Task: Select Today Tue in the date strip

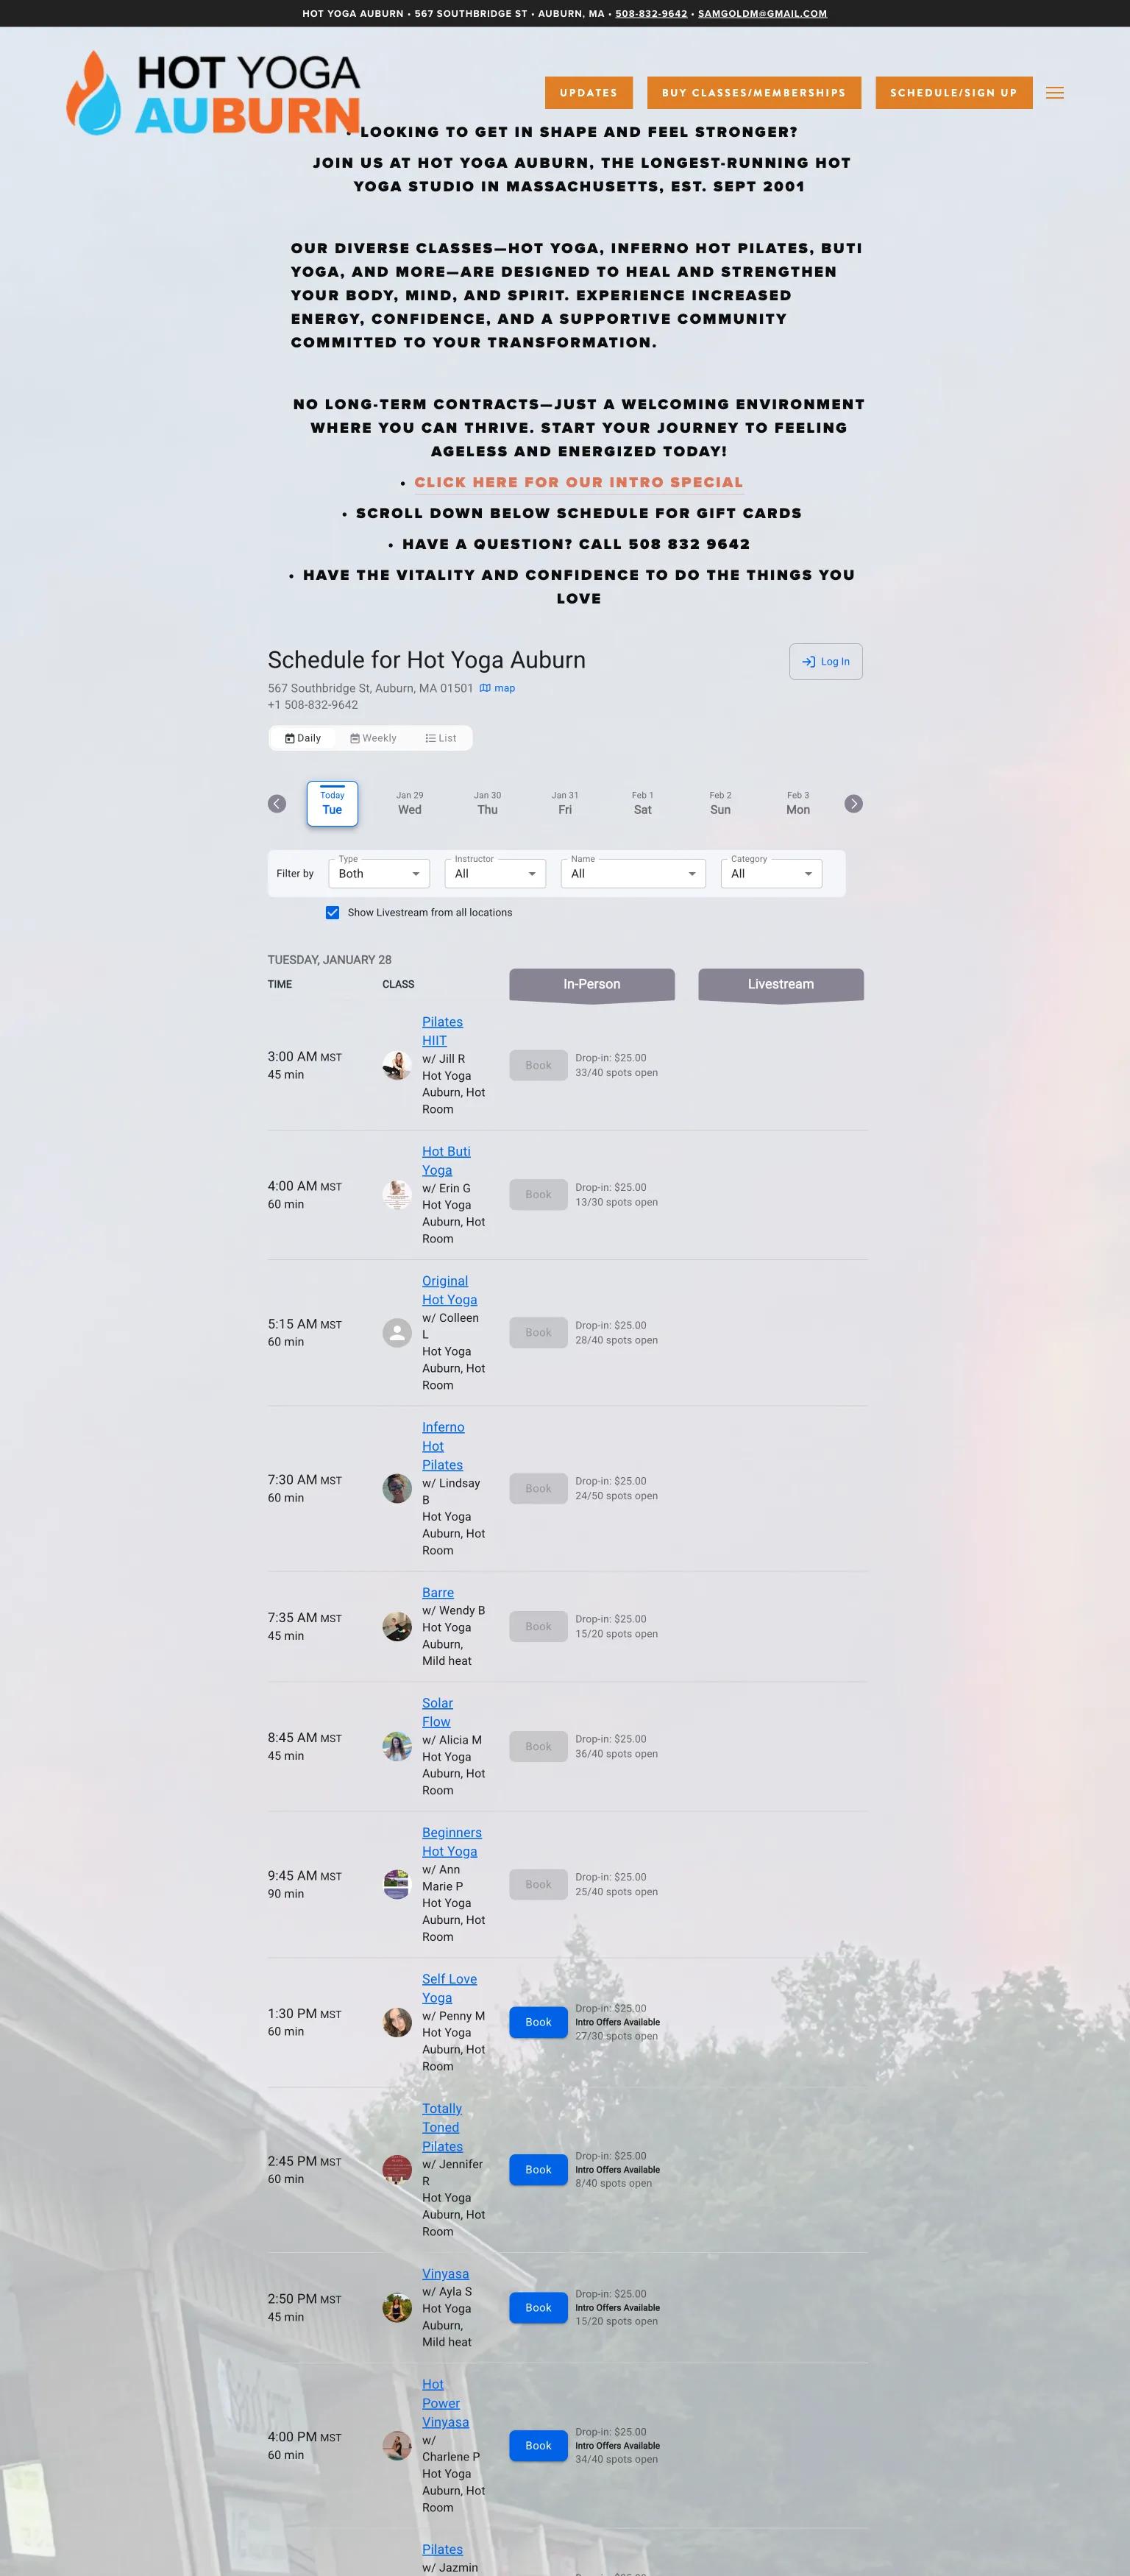Action: (x=332, y=804)
